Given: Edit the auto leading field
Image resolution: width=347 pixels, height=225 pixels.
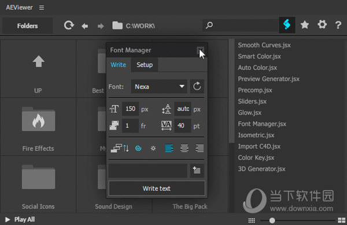Looking at the screenshot, I should click(x=183, y=109).
